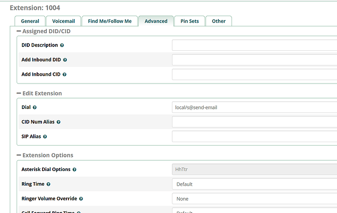
Task: Collapse the Assigned DID/CID section
Action: 19,31
